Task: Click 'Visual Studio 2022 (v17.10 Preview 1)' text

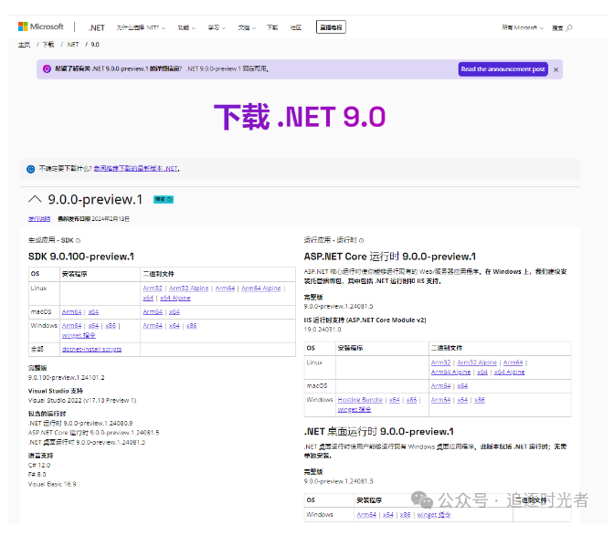Action: point(82,401)
